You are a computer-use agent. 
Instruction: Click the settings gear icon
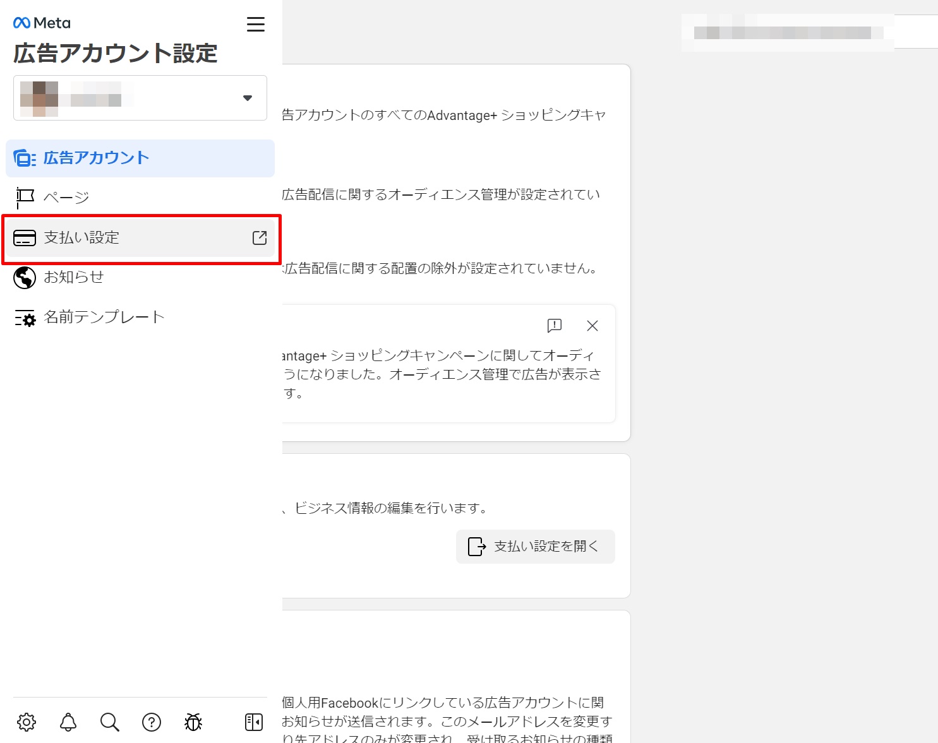[x=27, y=722]
